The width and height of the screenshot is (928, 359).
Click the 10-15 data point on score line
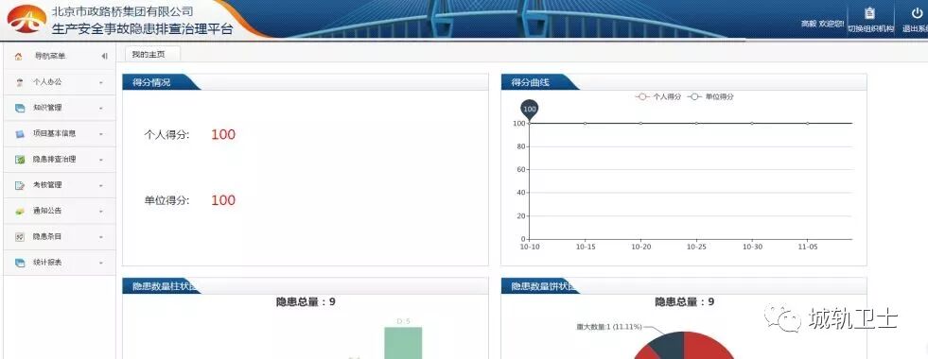586,123
